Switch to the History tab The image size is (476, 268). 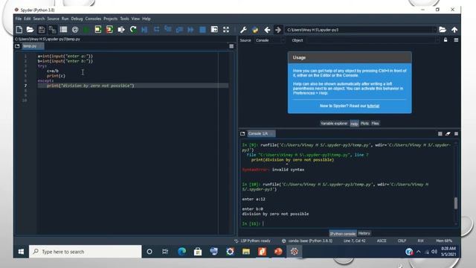pyautogui.click(x=364, y=233)
